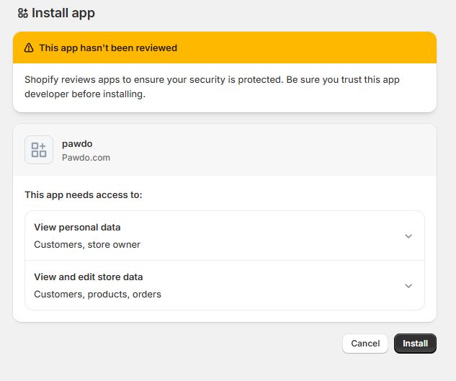Cancel the app installation

point(365,344)
